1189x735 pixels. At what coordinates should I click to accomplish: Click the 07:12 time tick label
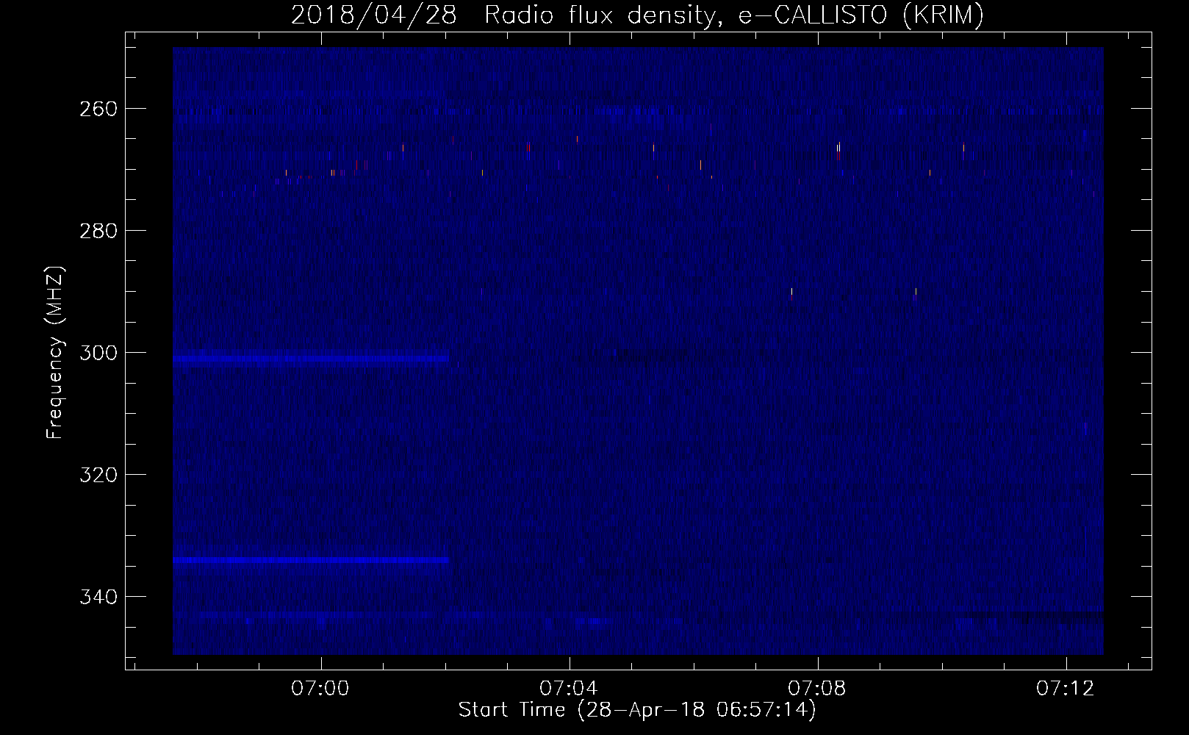pyautogui.click(x=1066, y=689)
